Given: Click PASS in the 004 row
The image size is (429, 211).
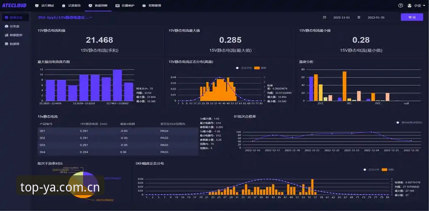Looking at the screenshot, I should click(164, 152).
